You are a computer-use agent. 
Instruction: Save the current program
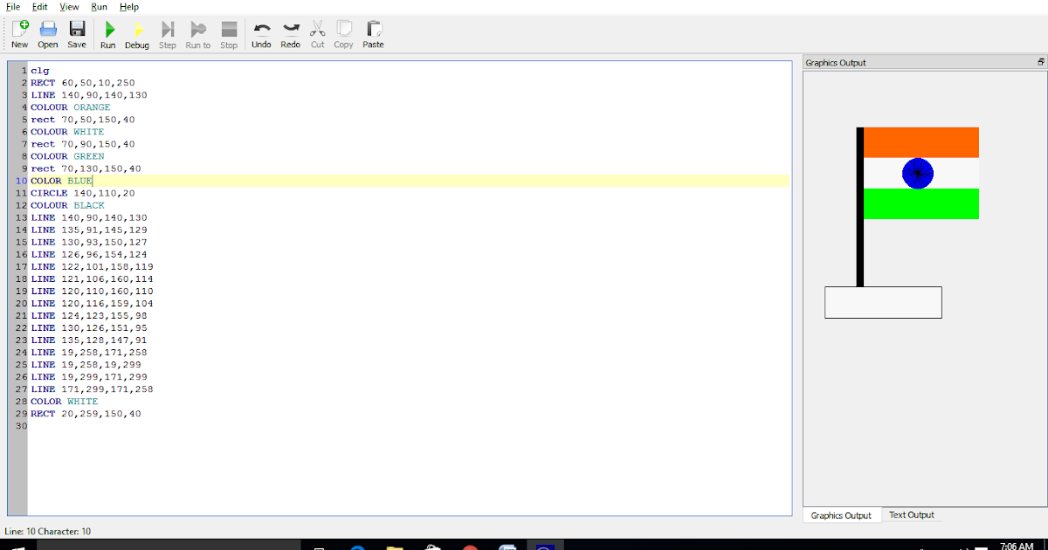coord(76,33)
